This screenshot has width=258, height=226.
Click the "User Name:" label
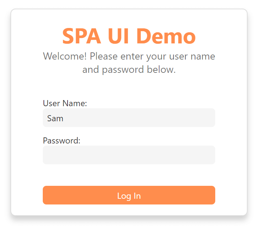65,103
